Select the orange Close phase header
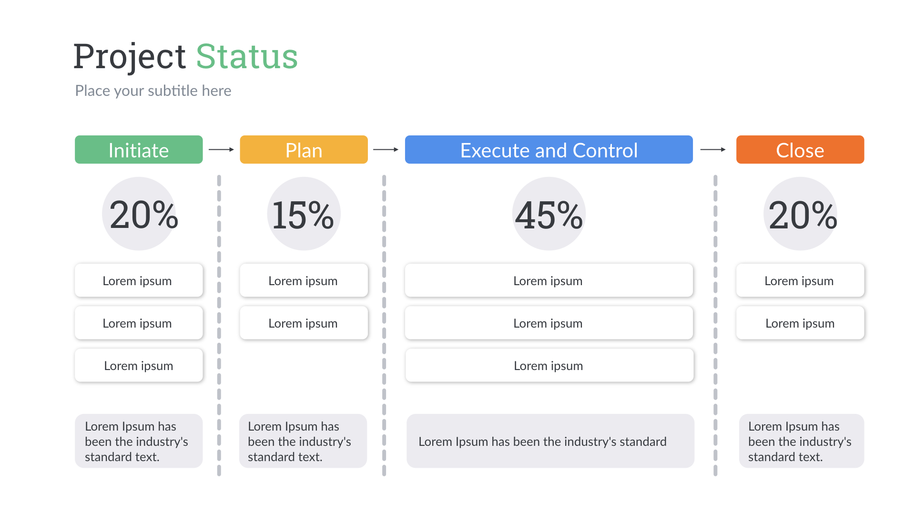This screenshot has width=915, height=515. click(800, 150)
